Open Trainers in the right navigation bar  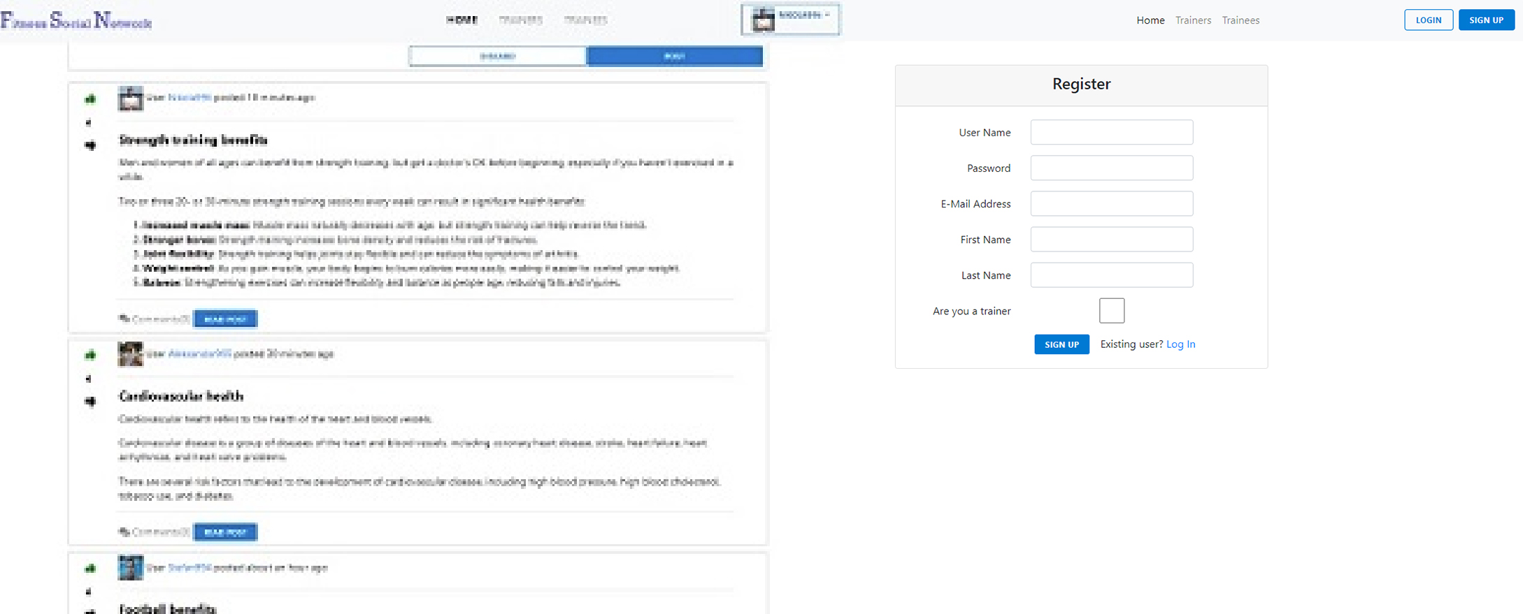point(1193,20)
